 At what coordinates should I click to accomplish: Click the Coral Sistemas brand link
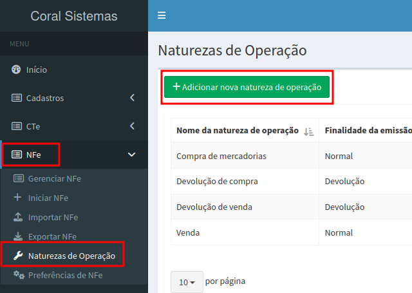click(x=74, y=16)
